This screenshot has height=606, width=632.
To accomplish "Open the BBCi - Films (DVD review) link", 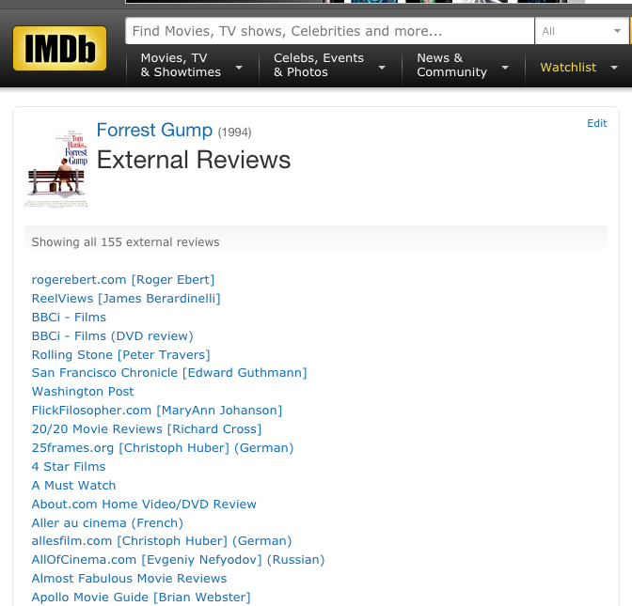I will pos(113,335).
